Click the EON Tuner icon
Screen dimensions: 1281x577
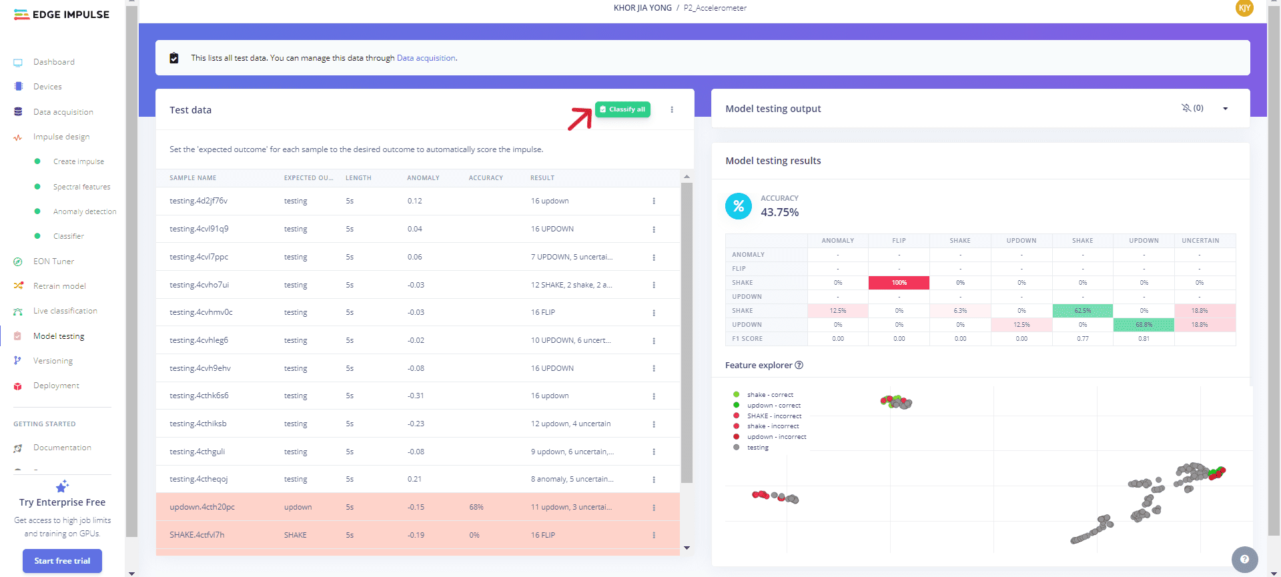[x=18, y=261]
